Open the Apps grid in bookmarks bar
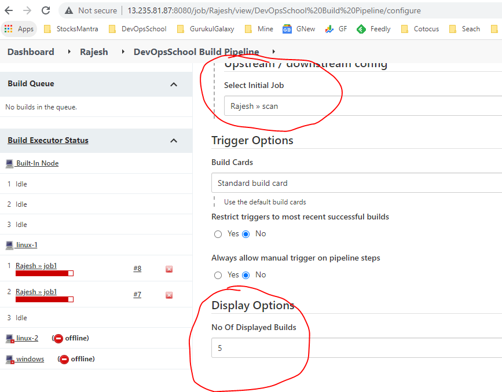The image size is (502, 392). point(9,29)
